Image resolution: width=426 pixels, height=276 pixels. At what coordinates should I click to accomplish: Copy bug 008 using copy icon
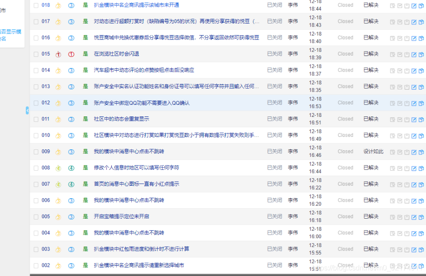coord(421,168)
